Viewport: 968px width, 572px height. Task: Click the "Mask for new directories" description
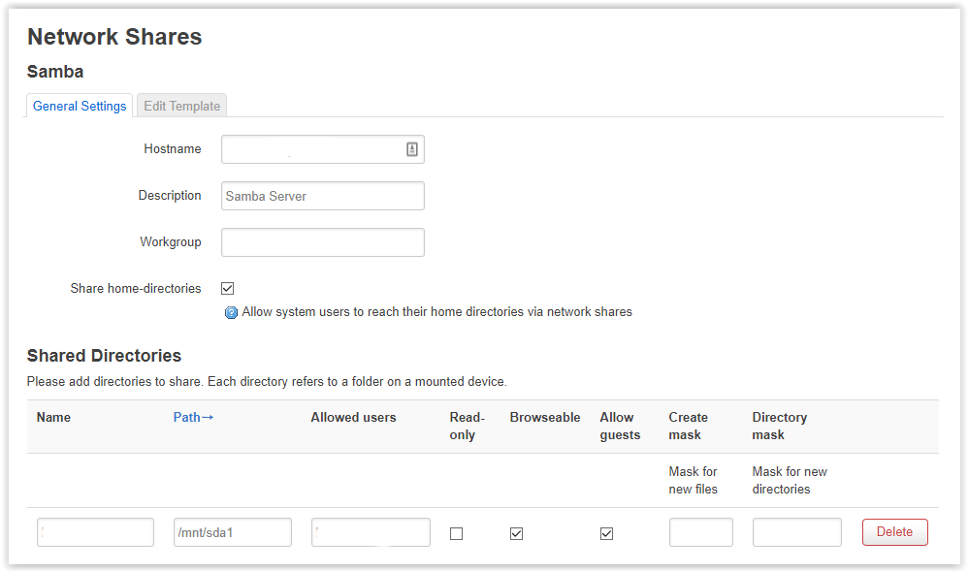pyautogui.click(x=790, y=480)
